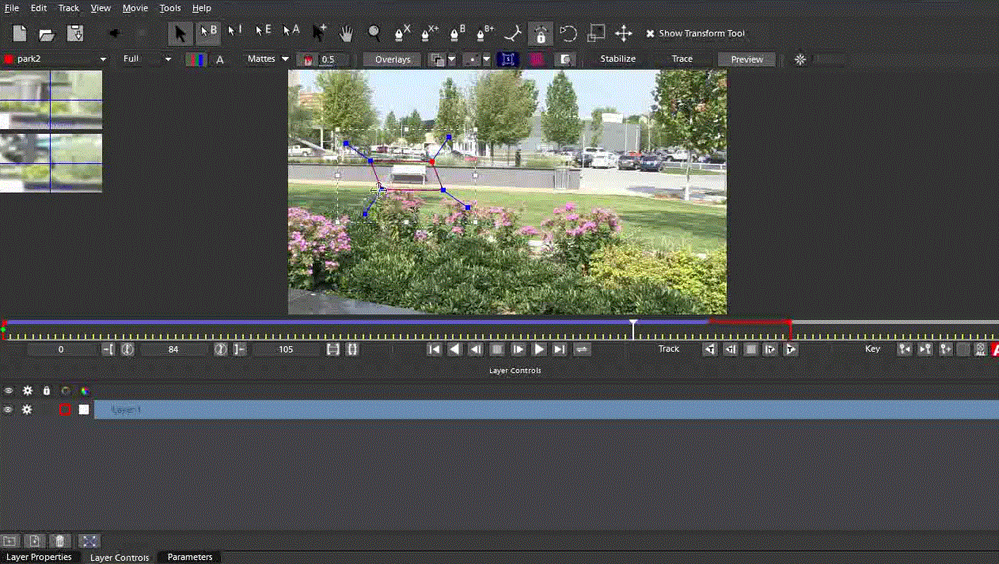Click the out-point frame field showing 105
Image resolution: width=999 pixels, height=564 pixels.
point(286,349)
